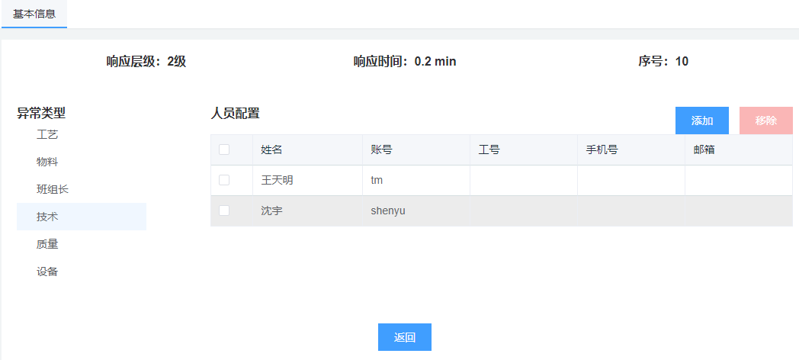Choose 班组长 in exception list

coord(53,189)
